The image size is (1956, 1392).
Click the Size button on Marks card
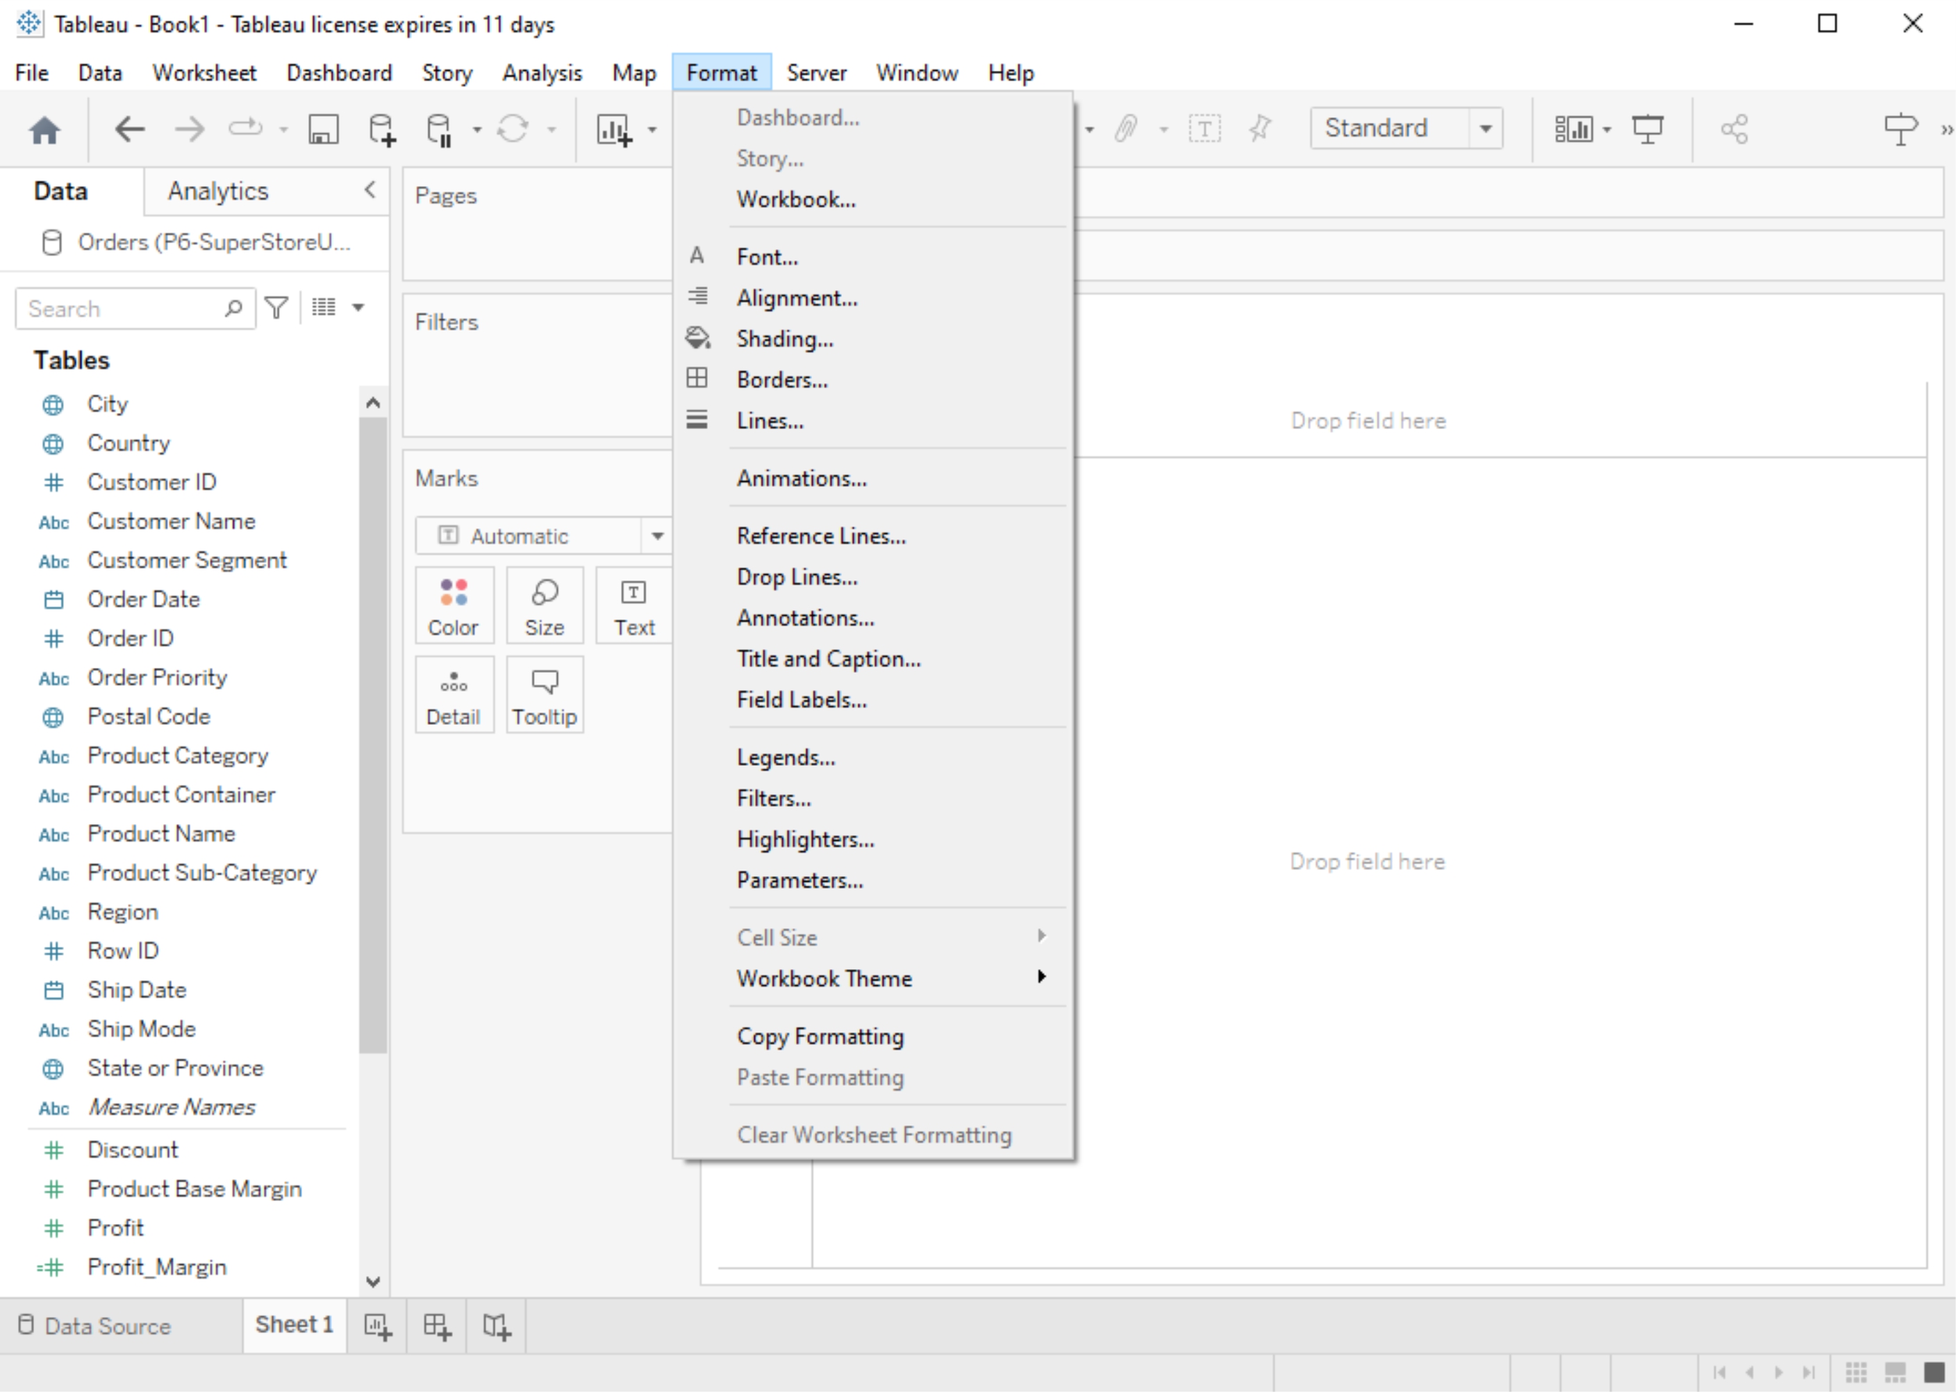tap(545, 605)
